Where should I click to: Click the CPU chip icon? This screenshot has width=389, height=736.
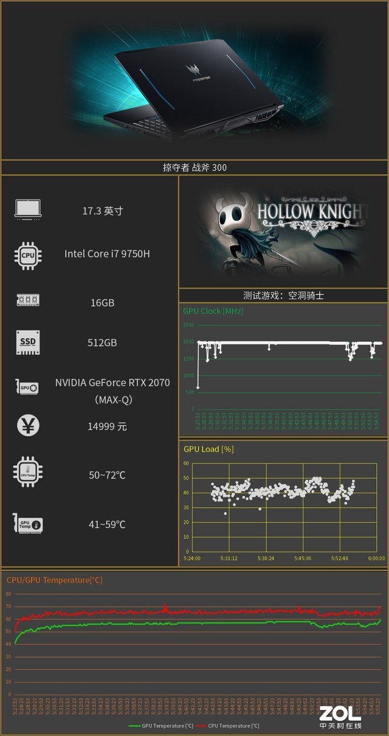[x=27, y=255]
